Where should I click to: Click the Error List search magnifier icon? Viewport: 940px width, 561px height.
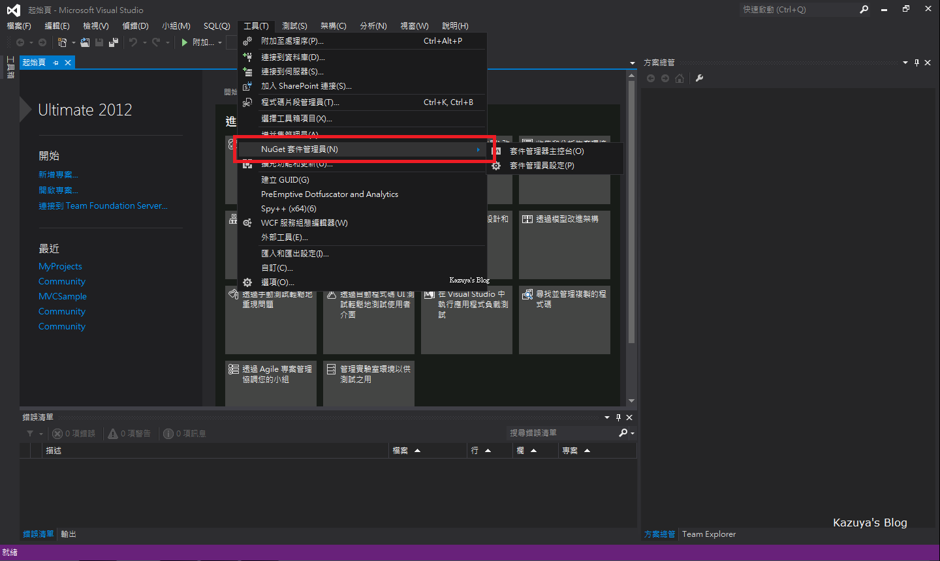pos(623,433)
